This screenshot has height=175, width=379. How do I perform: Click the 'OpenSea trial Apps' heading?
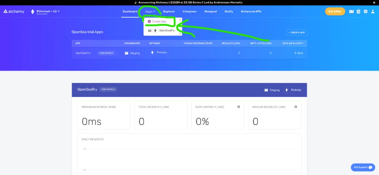click(87, 32)
